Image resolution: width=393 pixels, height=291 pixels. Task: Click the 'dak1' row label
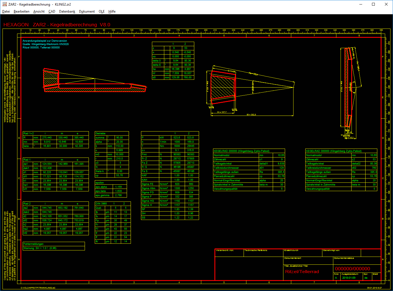point(26,168)
